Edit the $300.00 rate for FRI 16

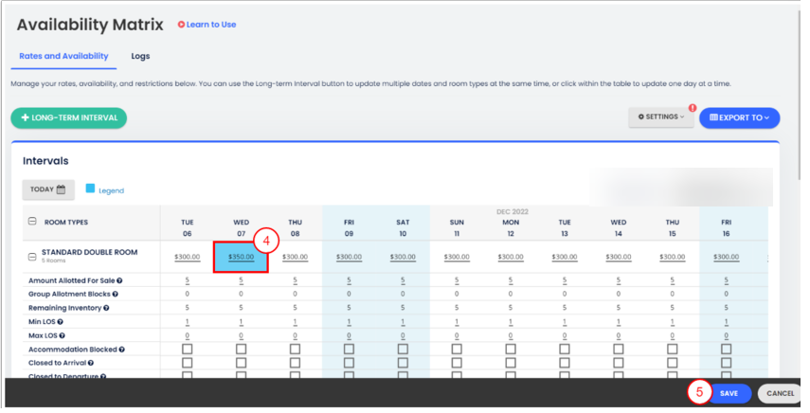click(726, 257)
